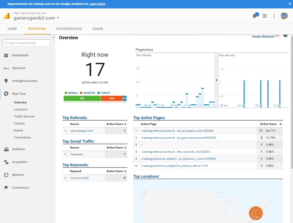Open the Audience section icon

click(6, 149)
